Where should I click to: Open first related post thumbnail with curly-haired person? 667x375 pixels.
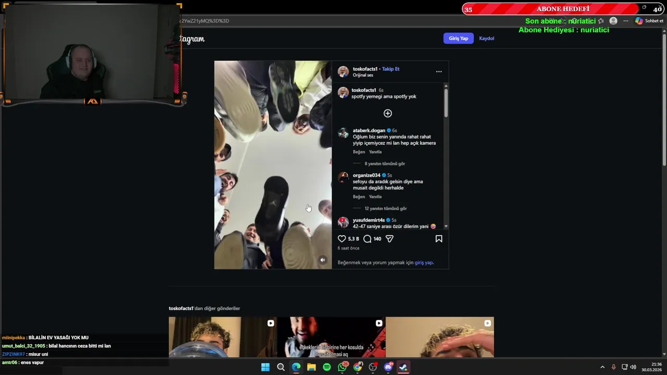(x=223, y=337)
